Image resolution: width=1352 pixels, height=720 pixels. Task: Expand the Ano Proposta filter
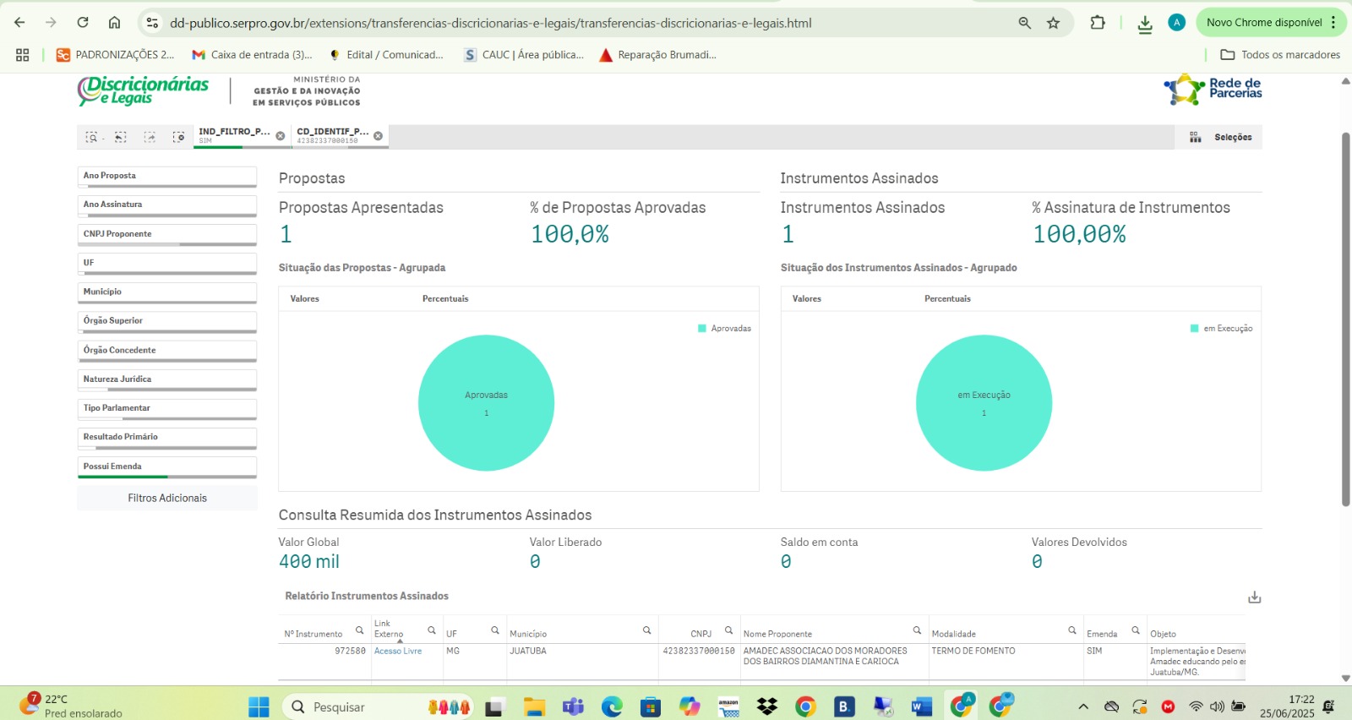(x=167, y=177)
